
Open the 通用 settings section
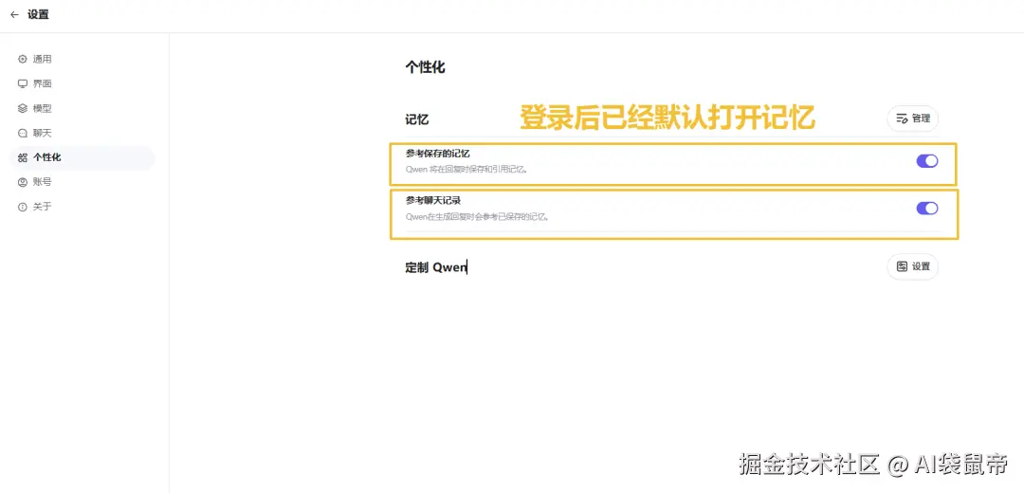[82, 60]
